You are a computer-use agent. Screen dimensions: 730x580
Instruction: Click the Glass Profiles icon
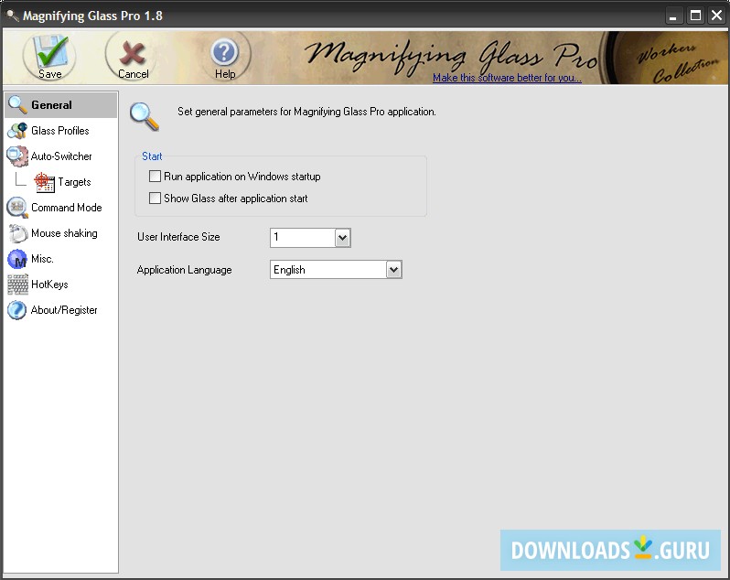pyautogui.click(x=17, y=131)
